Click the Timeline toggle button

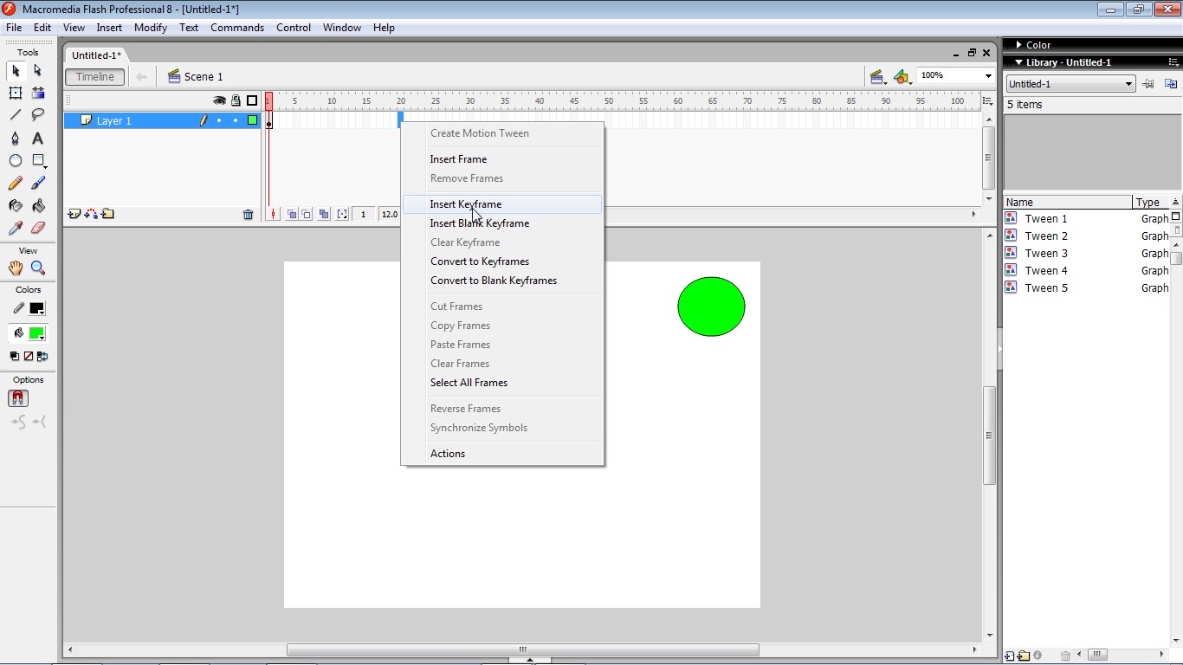pos(94,77)
